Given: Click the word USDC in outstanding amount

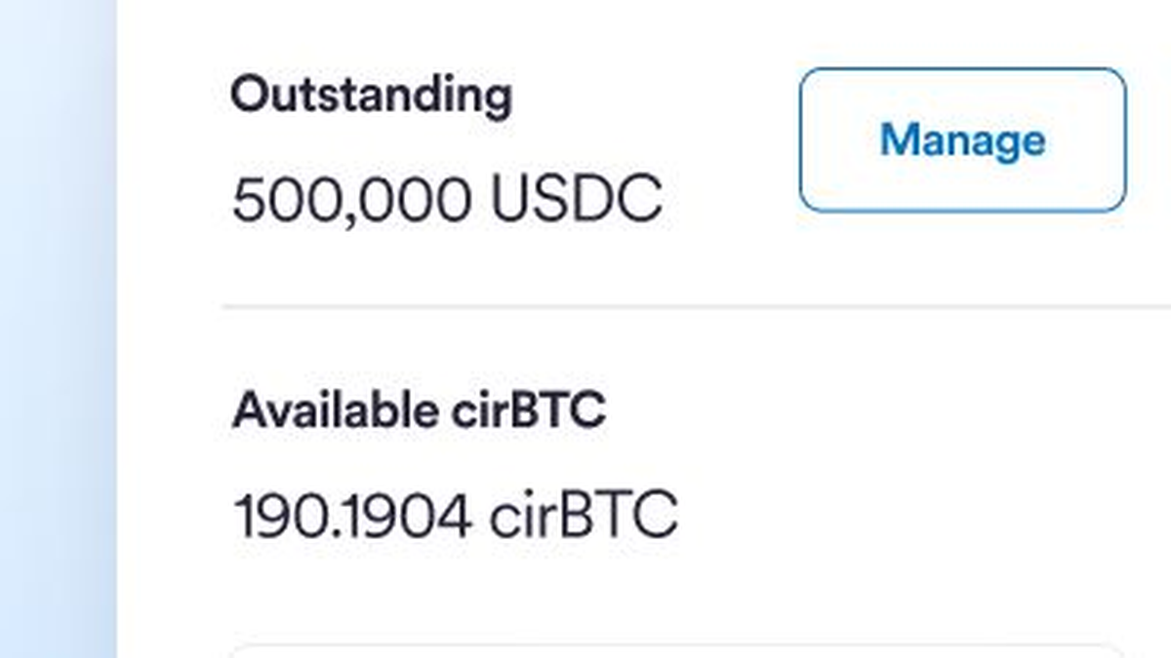Looking at the screenshot, I should pos(576,199).
